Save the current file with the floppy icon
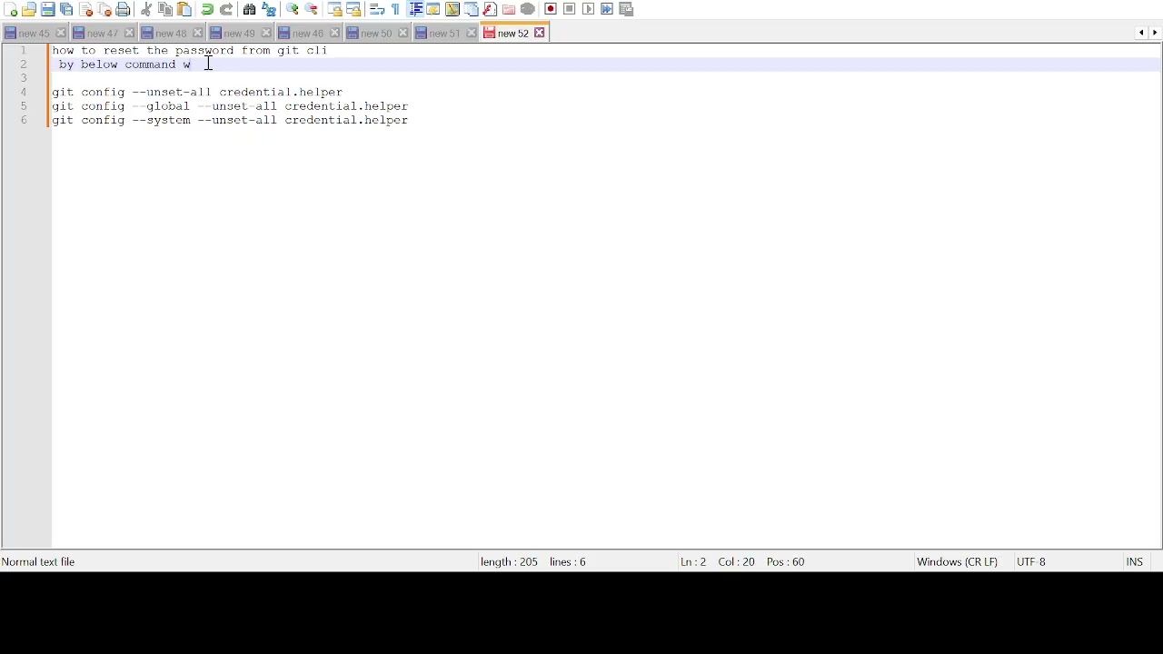The width and height of the screenshot is (1163, 654). click(x=48, y=9)
